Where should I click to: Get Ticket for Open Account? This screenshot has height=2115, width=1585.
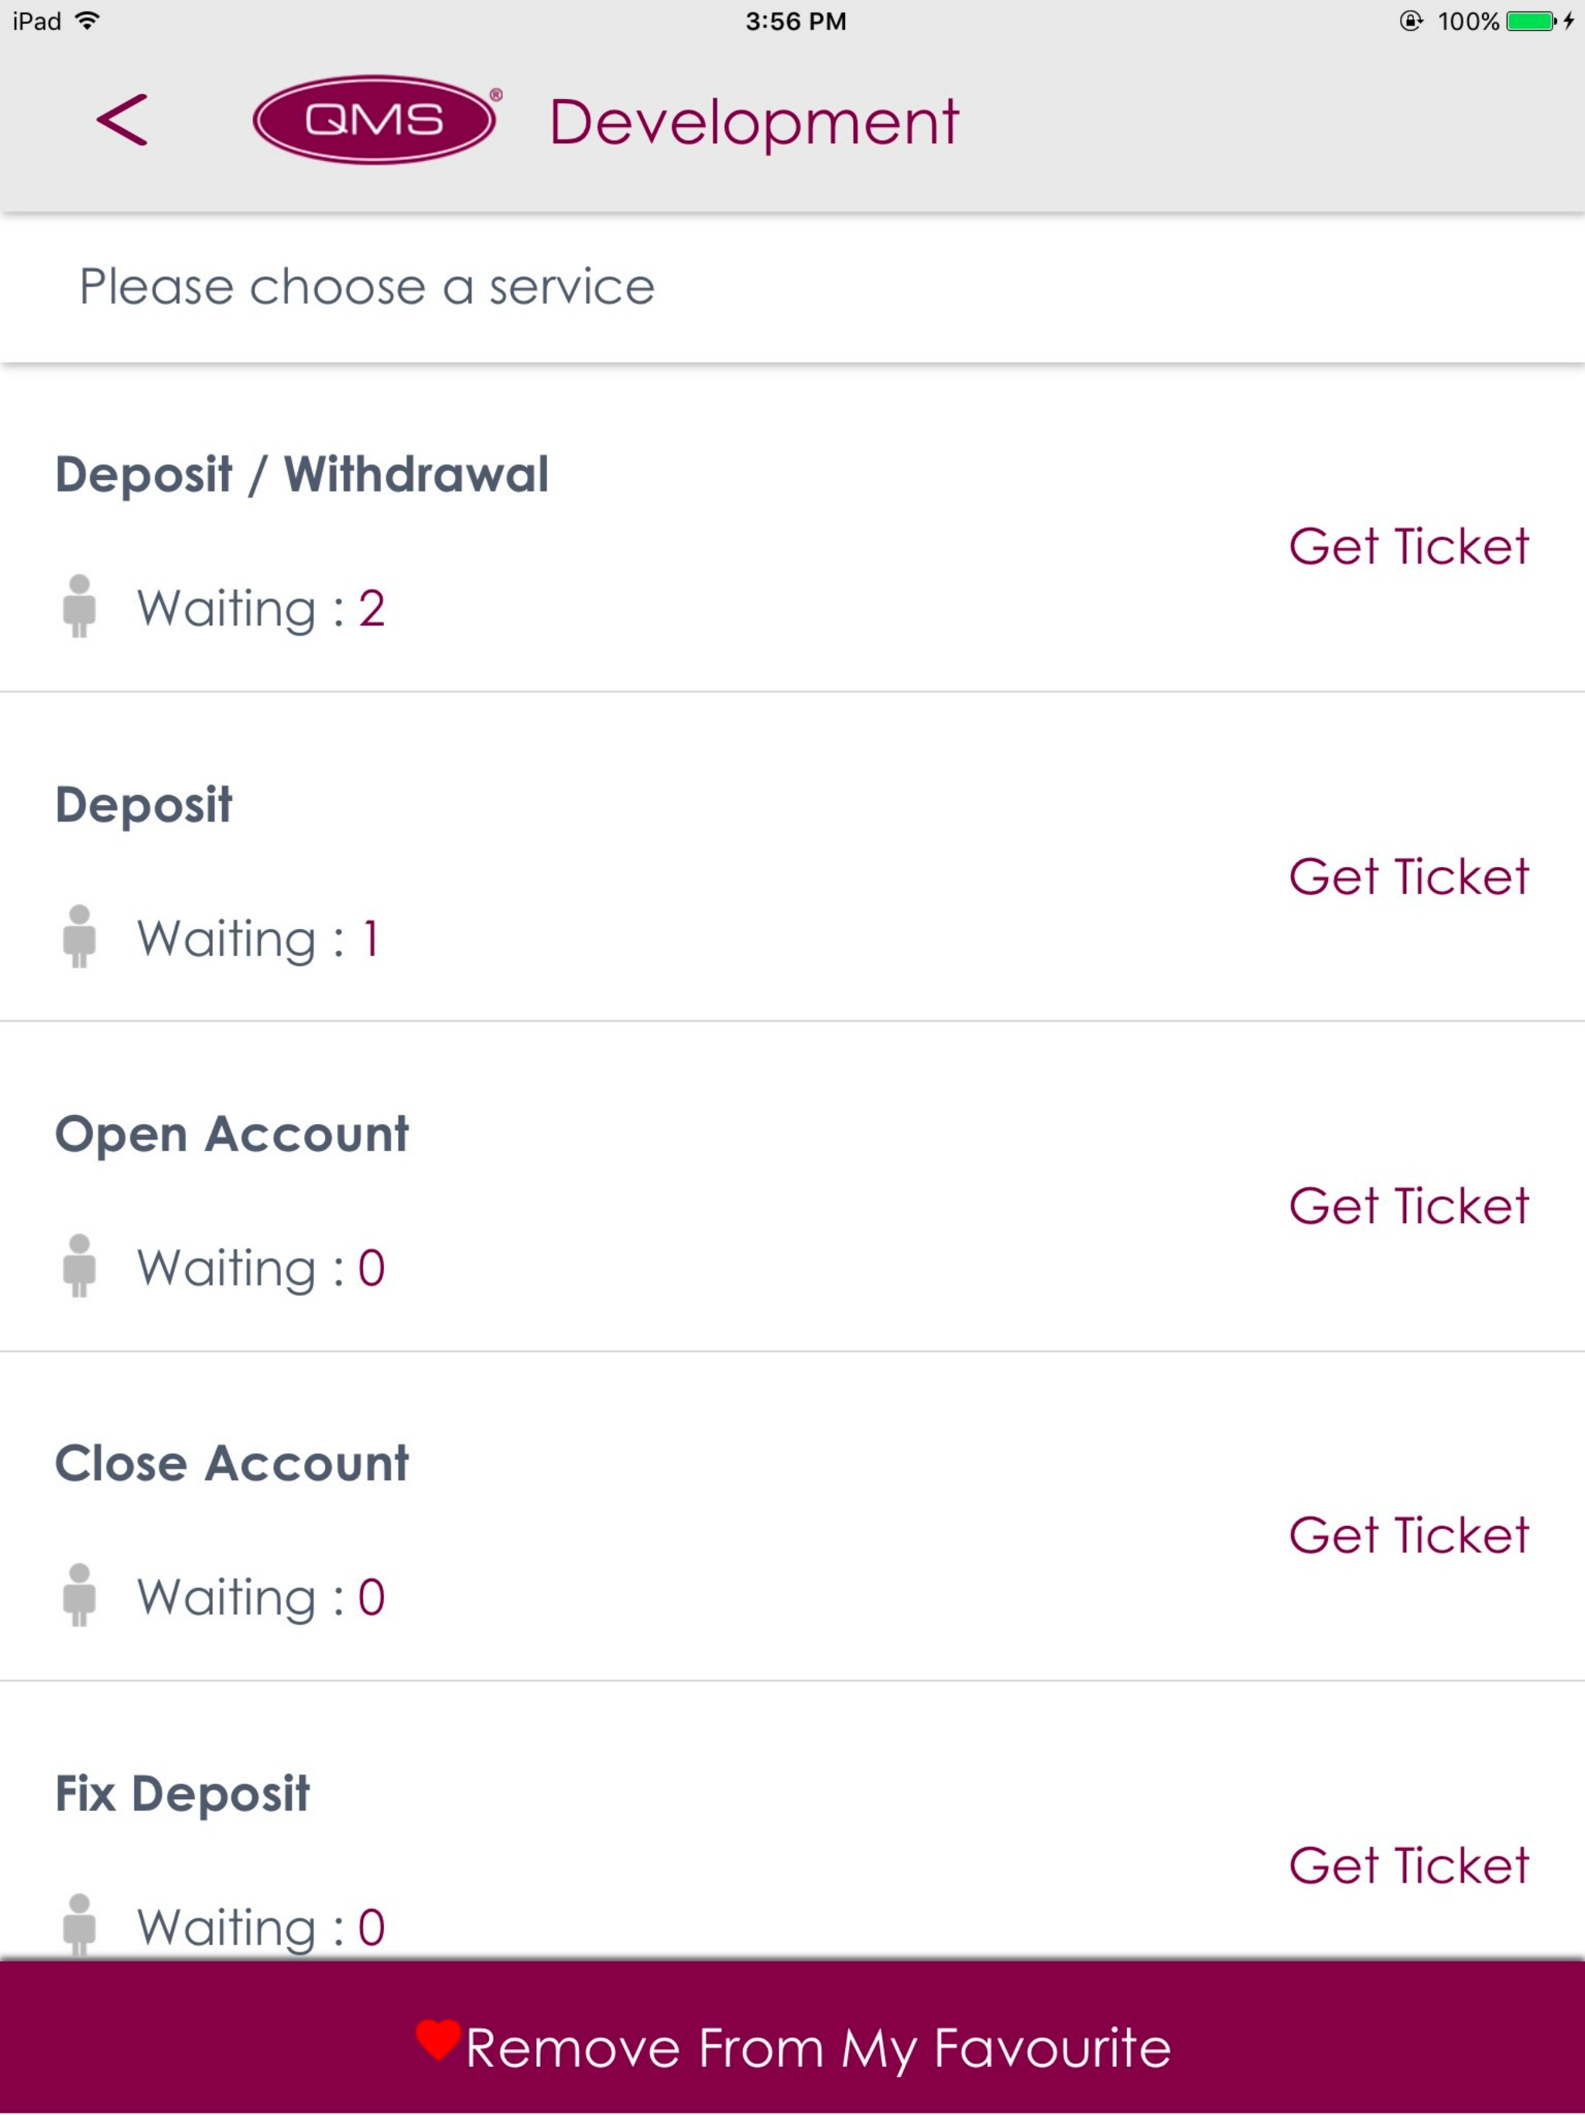click(x=1409, y=1207)
